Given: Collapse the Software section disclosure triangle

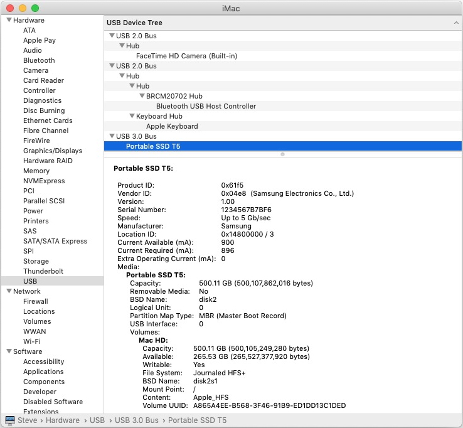Looking at the screenshot, I should [x=9, y=351].
